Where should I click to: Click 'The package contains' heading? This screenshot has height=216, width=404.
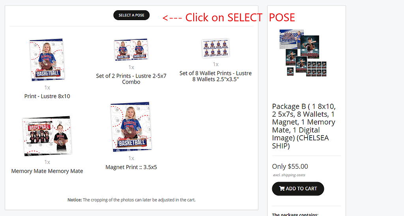point(295,214)
